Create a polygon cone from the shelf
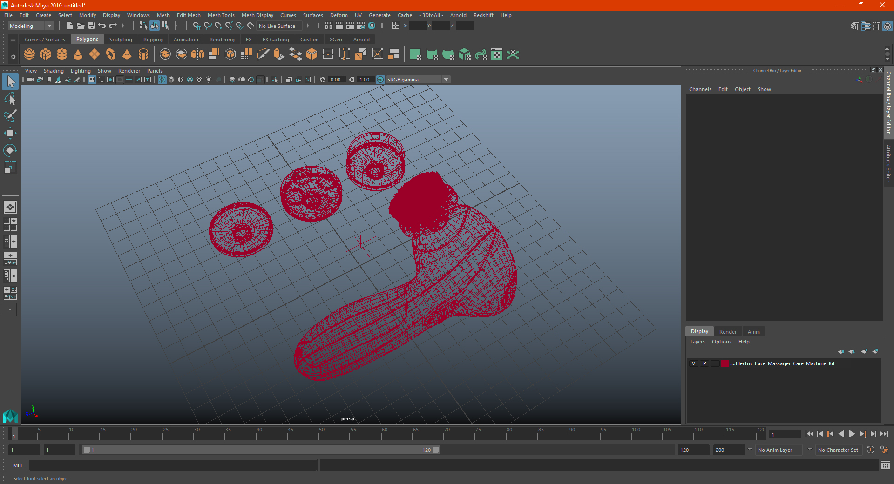This screenshot has height=484, width=894. [78, 54]
